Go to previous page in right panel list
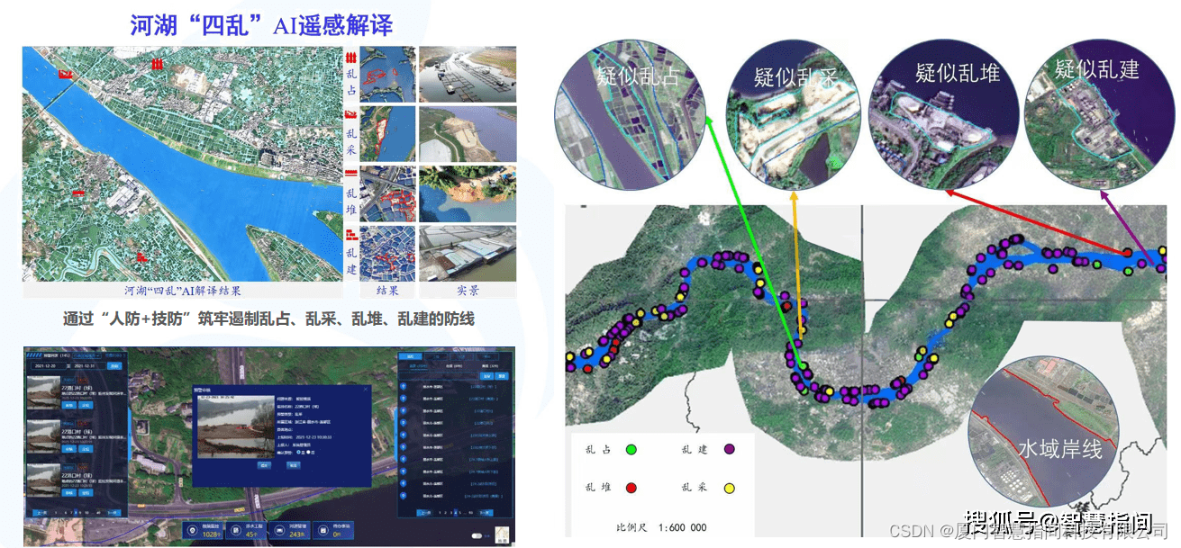The height and width of the screenshot is (548, 1181). 423,513
